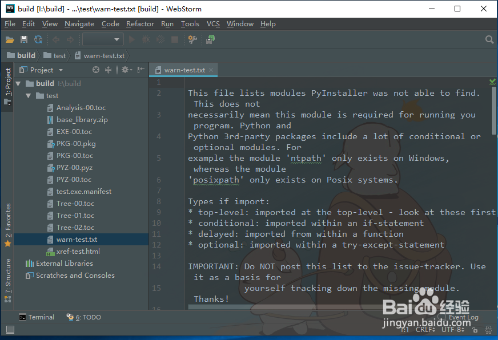Click Scroll from Source target icon
The height and width of the screenshot is (340, 498).
[96, 70]
